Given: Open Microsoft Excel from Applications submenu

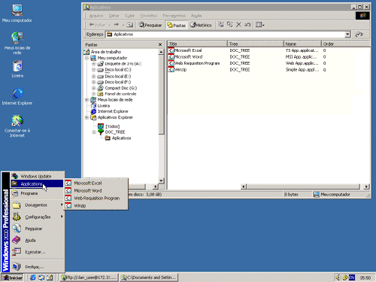Looking at the screenshot, I should [x=96, y=183].
